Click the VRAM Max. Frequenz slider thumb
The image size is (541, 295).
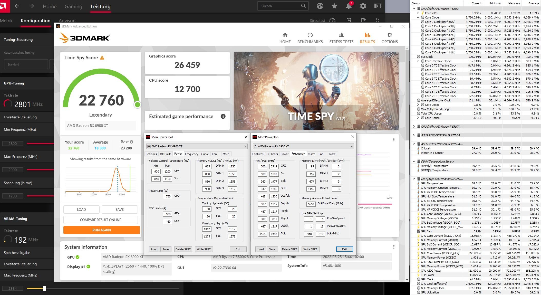coord(44,288)
